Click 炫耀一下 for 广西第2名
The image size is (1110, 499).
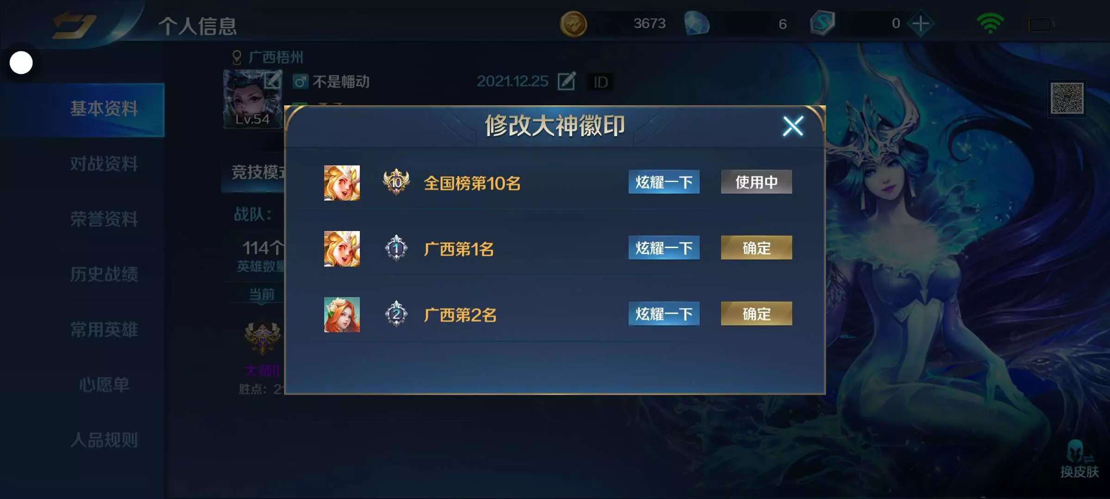pos(664,314)
